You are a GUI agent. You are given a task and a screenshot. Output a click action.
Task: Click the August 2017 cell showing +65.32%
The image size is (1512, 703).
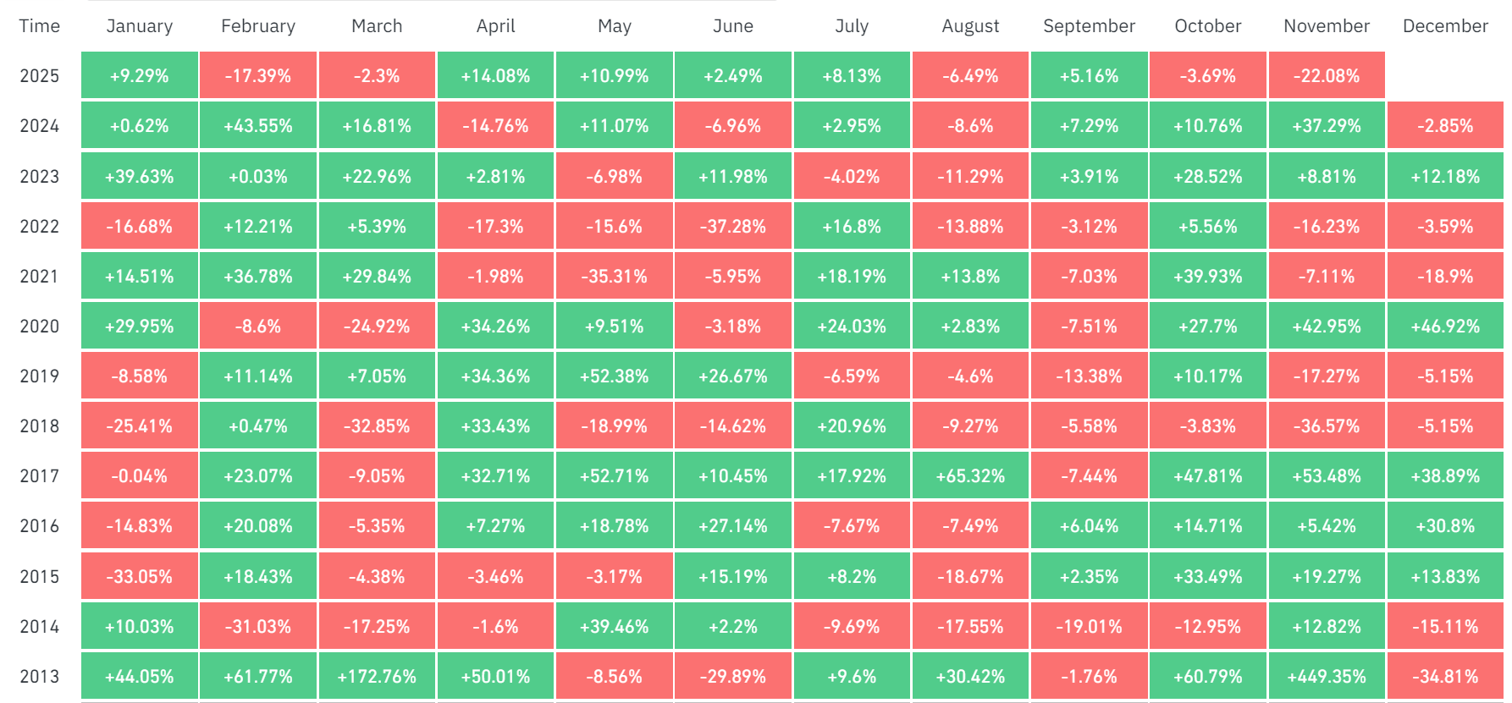[970, 476]
